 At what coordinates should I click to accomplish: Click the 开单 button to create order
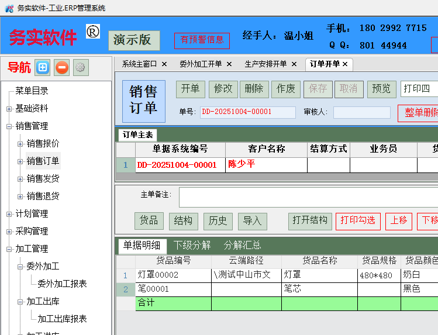(x=190, y=89)
